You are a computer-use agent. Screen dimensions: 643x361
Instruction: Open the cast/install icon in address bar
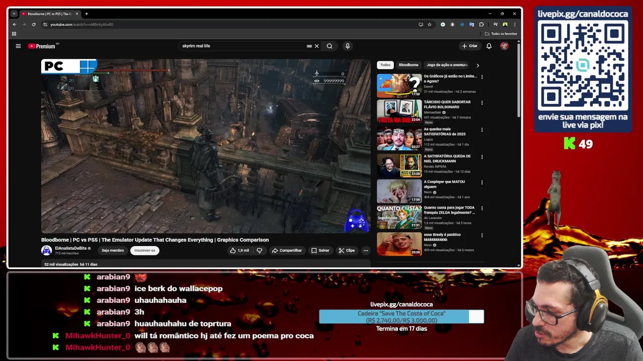point(420,24)
